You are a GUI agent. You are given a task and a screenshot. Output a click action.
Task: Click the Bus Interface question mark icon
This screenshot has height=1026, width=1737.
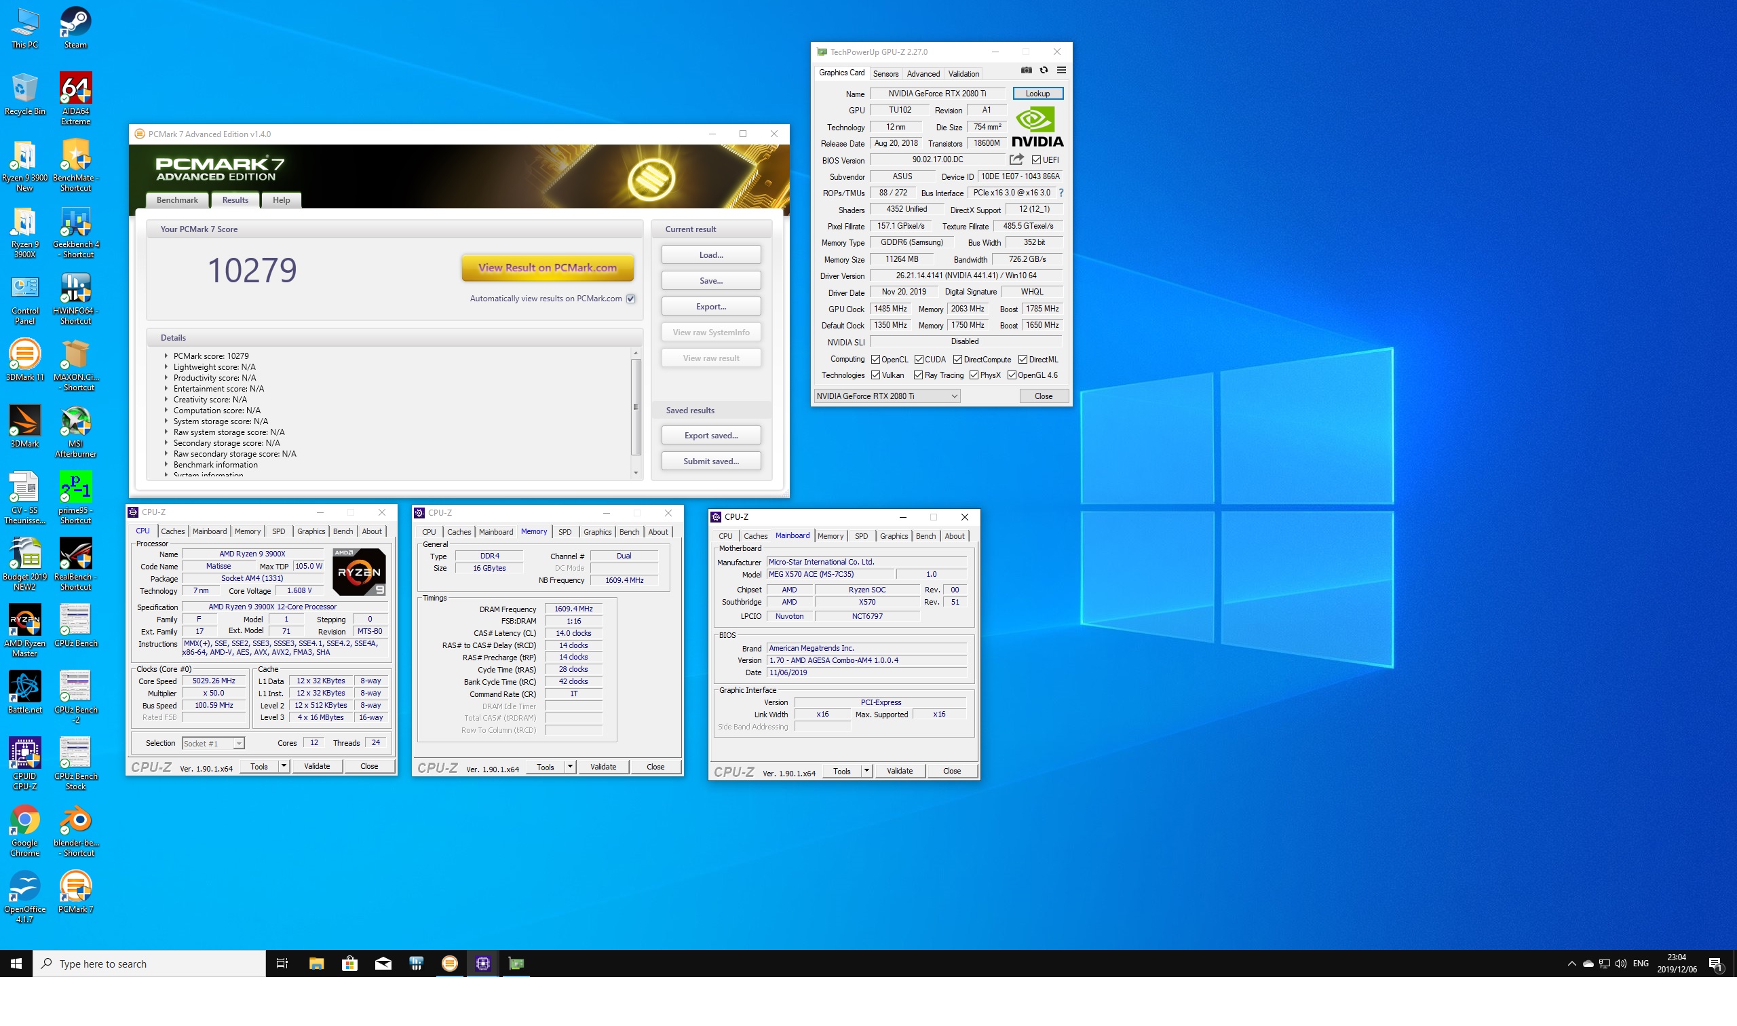point(1061,193)
